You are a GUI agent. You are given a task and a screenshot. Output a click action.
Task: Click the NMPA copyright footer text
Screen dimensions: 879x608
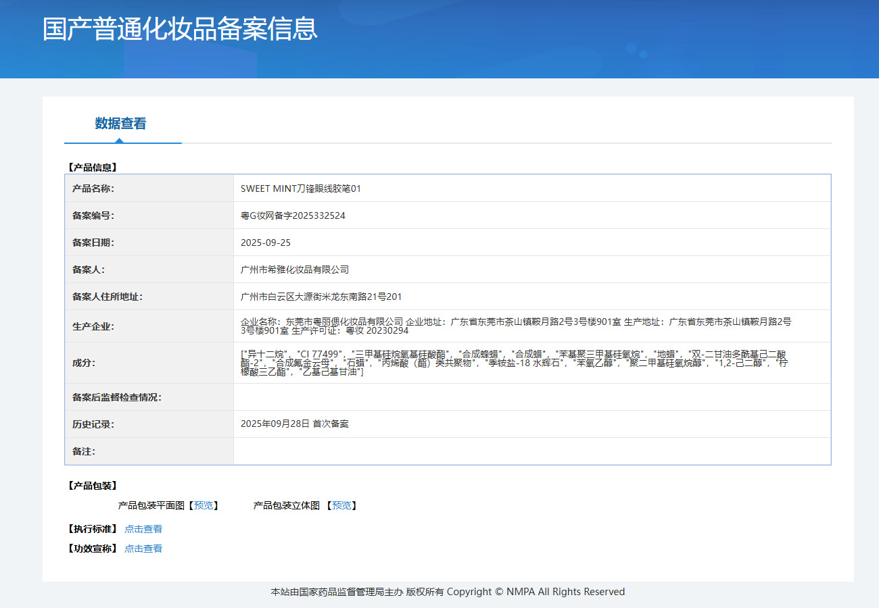click(x=448, y=592)
